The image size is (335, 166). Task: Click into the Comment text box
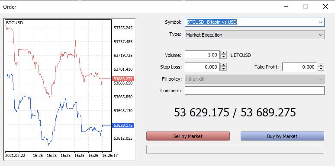pyautogui.click(x=254, y=91)
